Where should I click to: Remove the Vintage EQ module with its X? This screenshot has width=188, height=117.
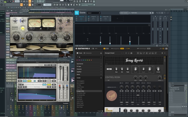click(98, 16)
